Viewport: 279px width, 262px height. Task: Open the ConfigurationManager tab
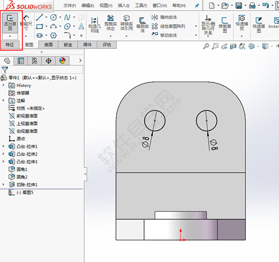(35, 61)
